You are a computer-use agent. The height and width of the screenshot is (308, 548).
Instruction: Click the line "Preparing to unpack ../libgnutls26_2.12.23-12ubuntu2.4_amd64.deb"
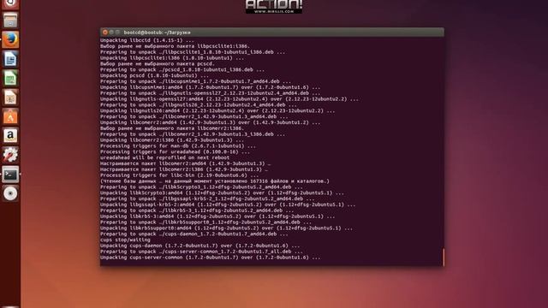coord(198,104)
